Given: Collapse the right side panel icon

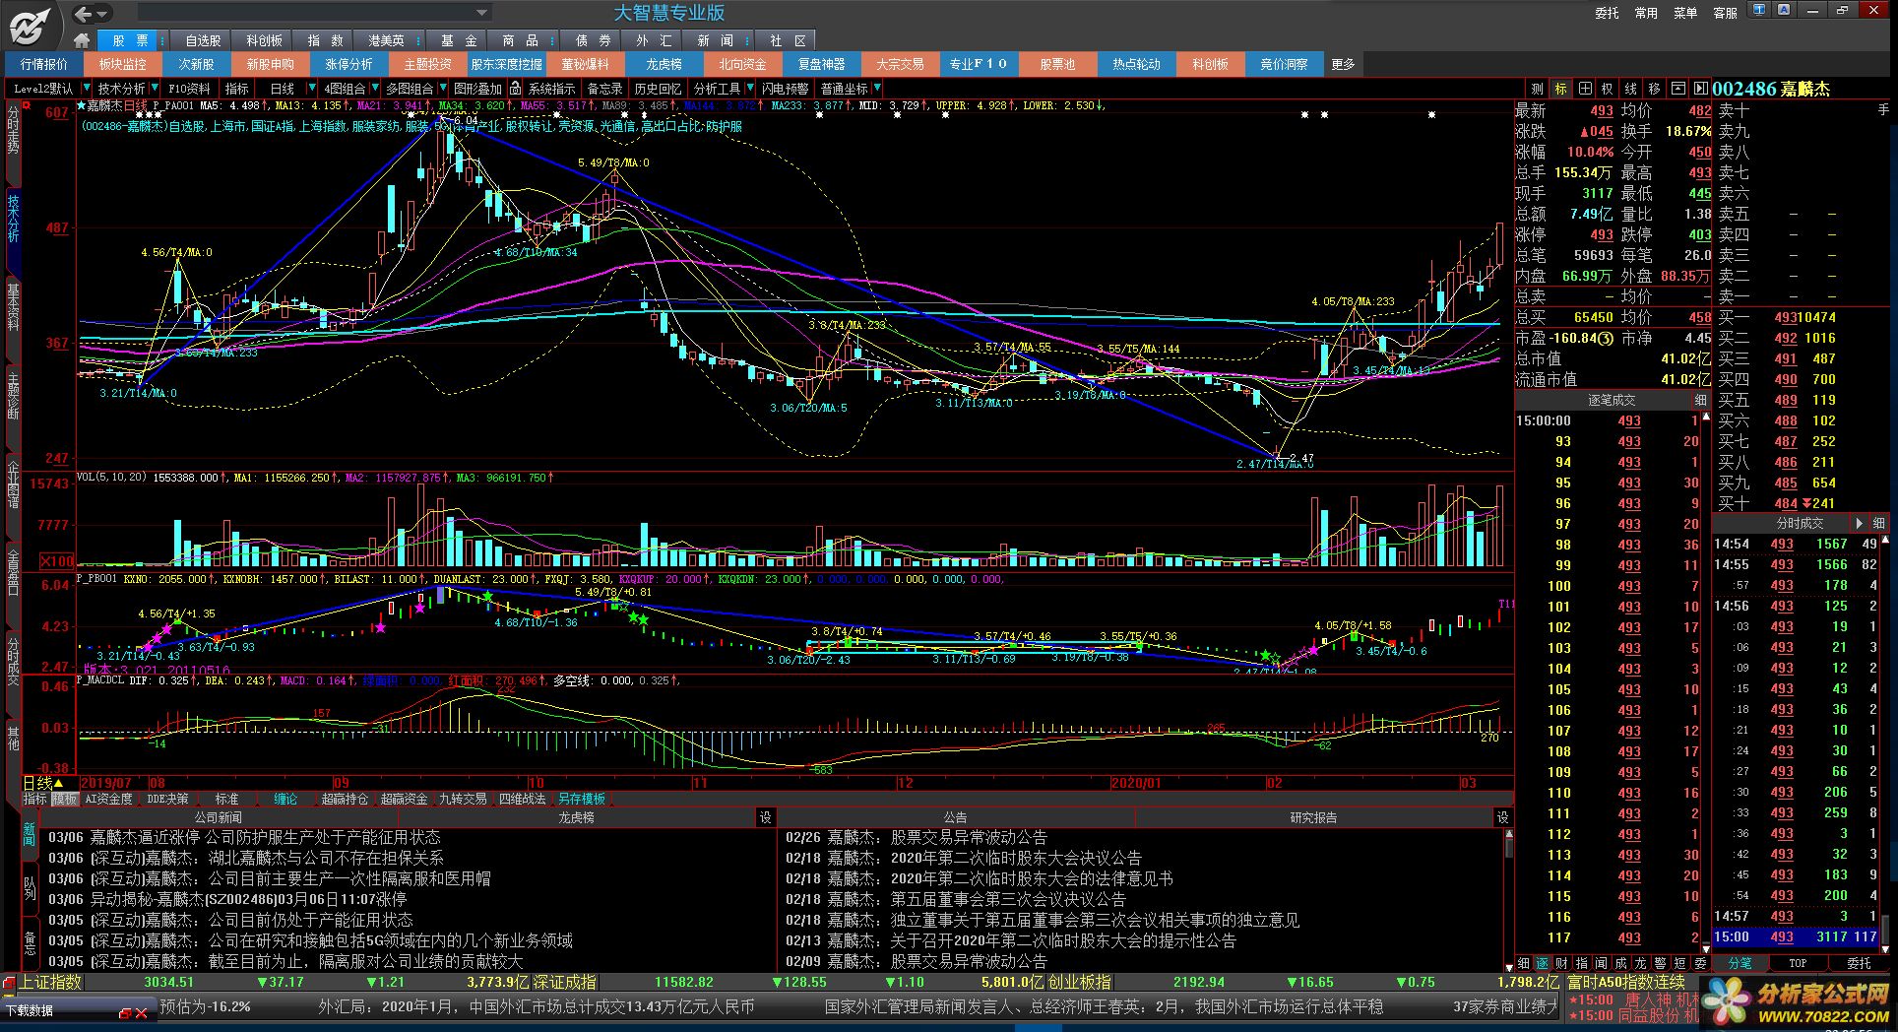Looking at the screenshot, I should coord(1700,89).
